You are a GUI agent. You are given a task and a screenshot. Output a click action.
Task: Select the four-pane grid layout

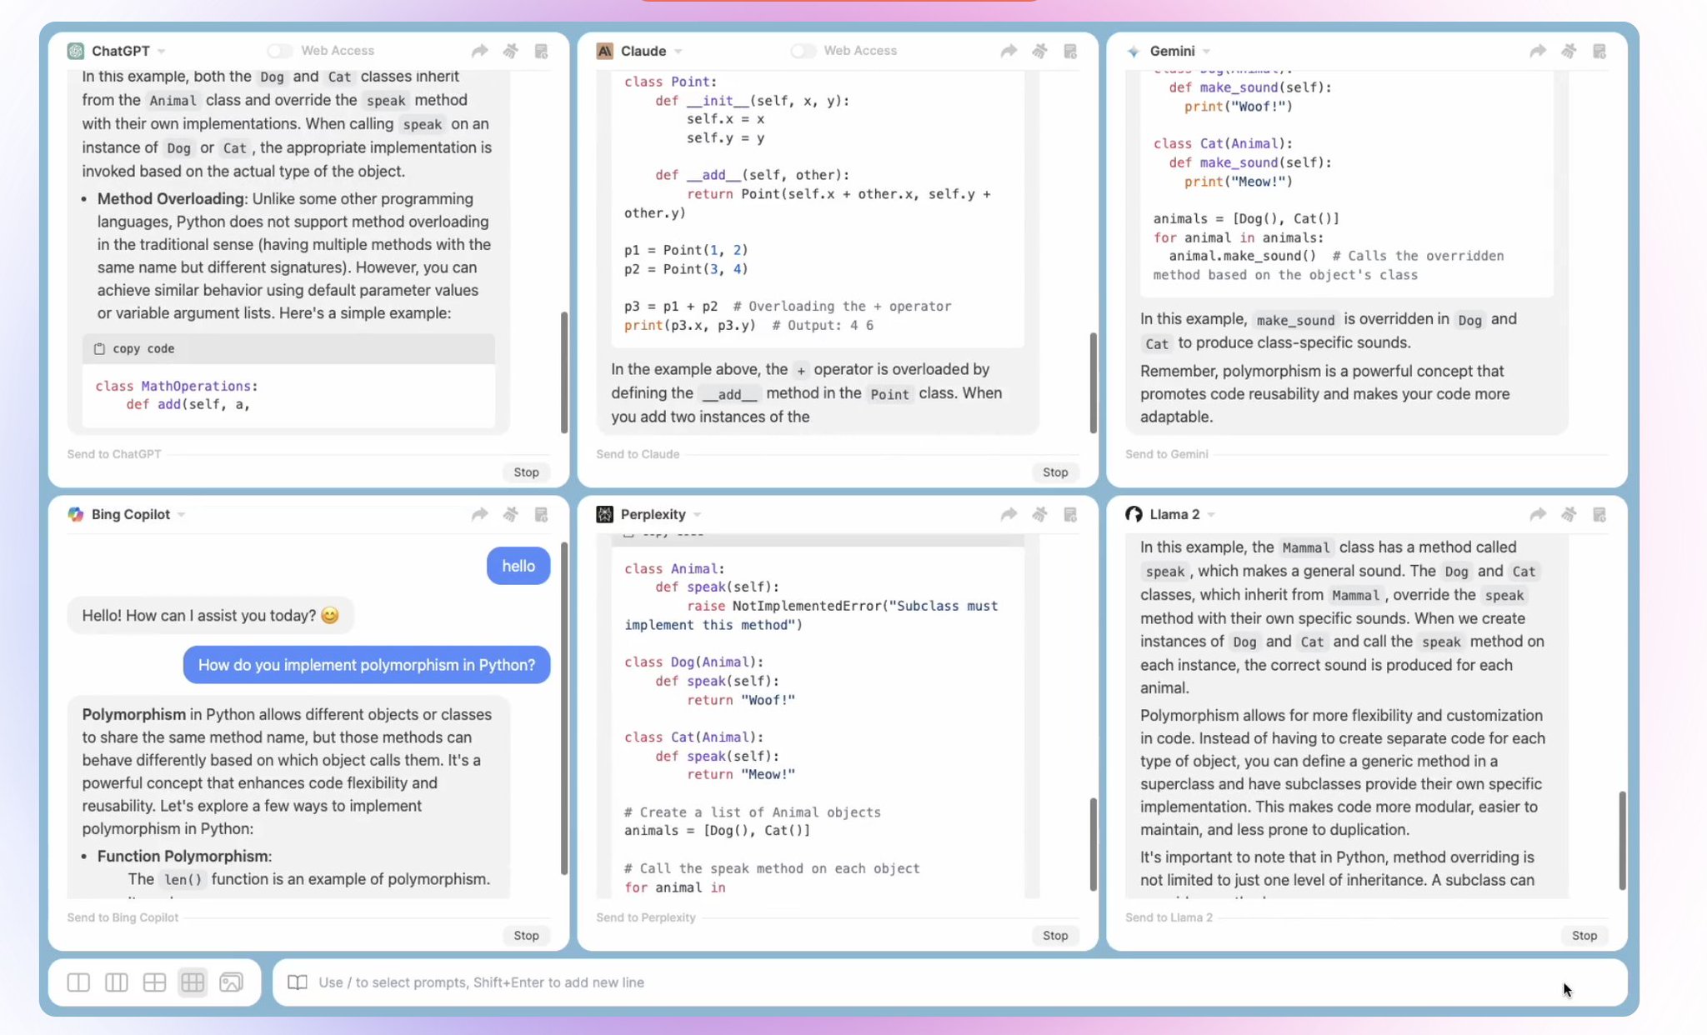click(154, 982)
